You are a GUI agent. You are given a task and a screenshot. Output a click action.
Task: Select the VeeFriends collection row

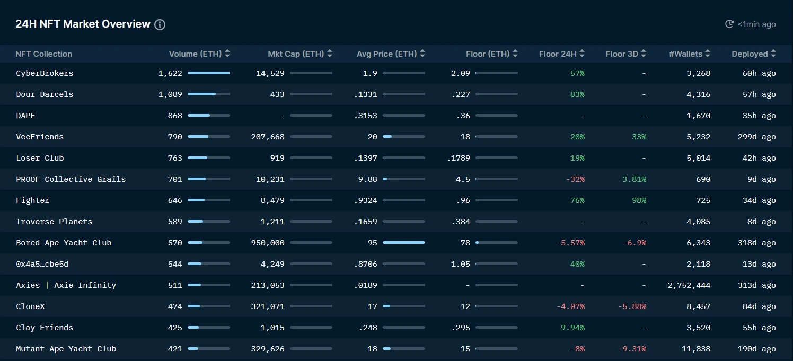[40, 137]
